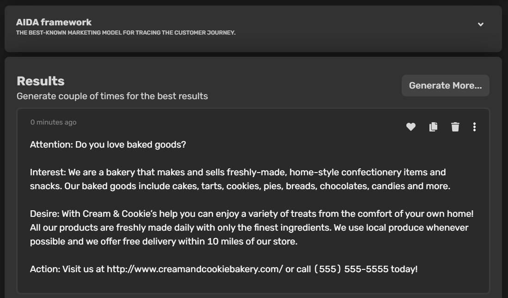This screenshot has width=508, height=298.
Task: Click the Results heading
Action: 41,81
